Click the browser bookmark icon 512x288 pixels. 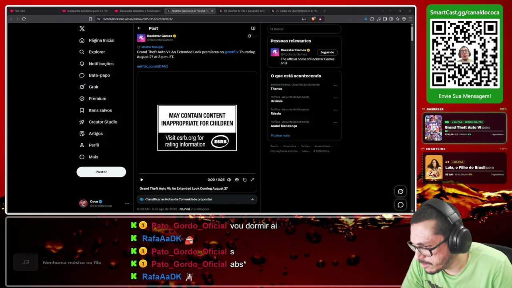(x=90, y=19)
